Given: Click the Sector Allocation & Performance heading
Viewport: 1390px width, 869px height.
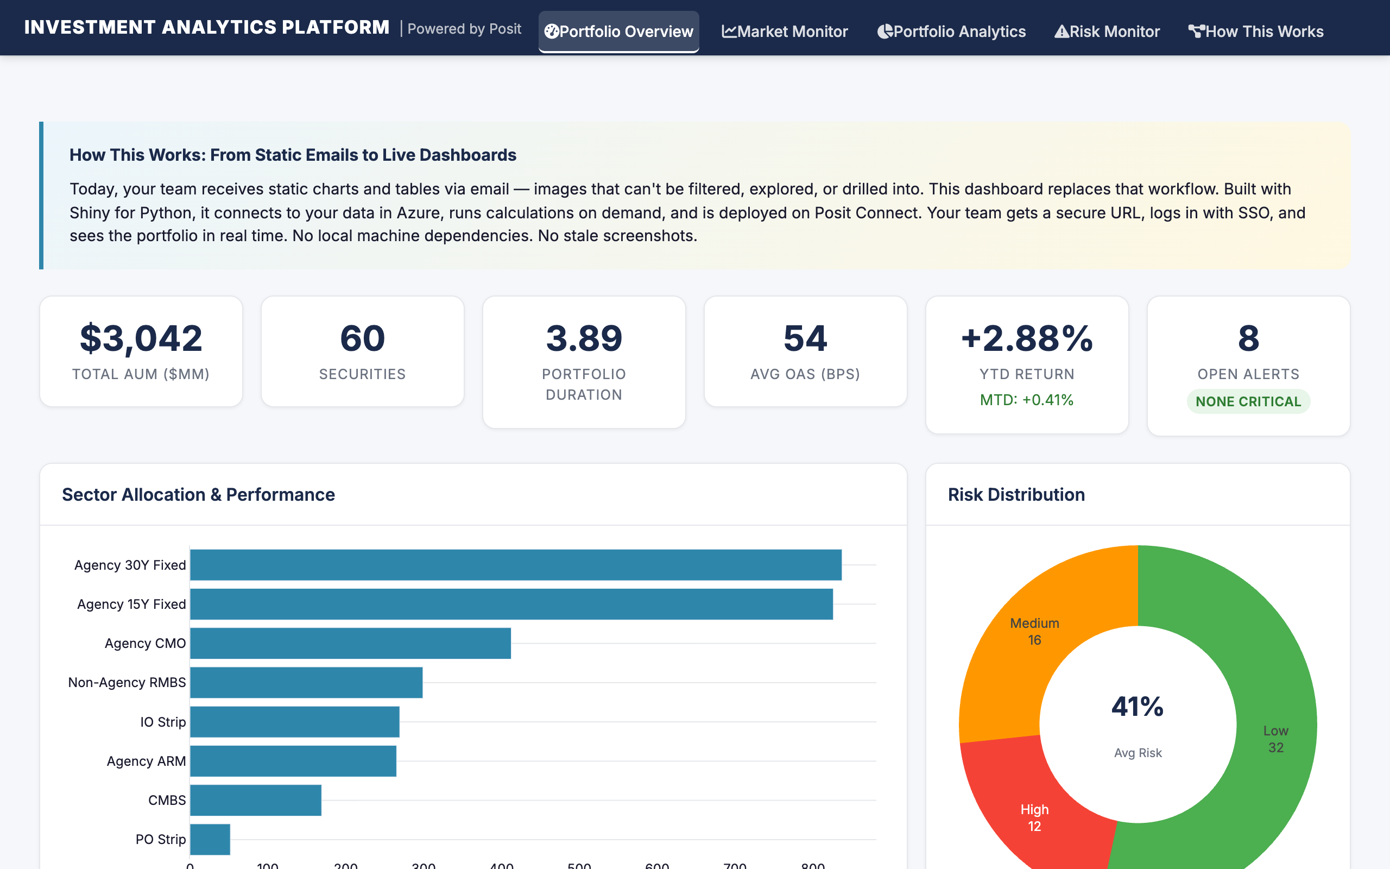Looking at the screenshot, I should click(x=198, y=494).
